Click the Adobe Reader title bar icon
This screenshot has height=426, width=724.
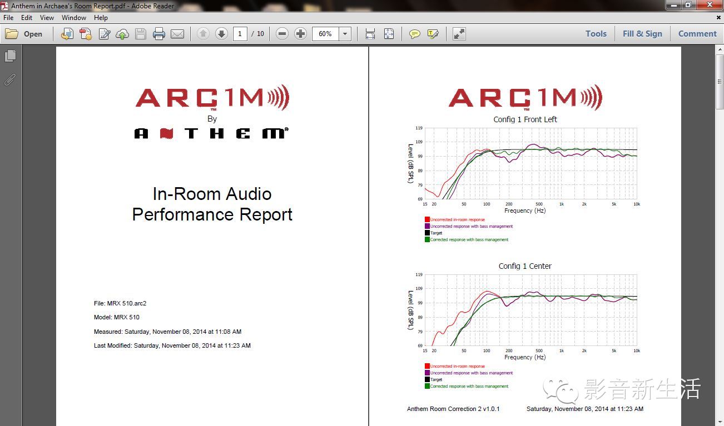[x=5, y=6]
